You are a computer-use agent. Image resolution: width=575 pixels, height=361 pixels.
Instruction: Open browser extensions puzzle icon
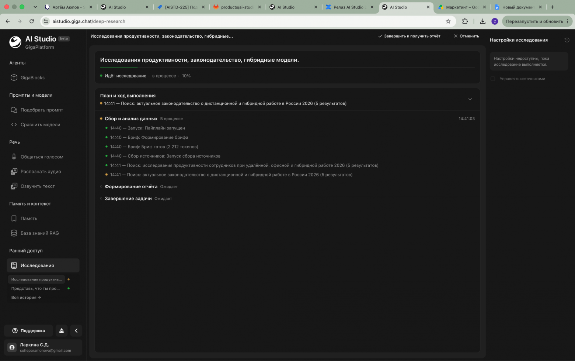[465, 21]
